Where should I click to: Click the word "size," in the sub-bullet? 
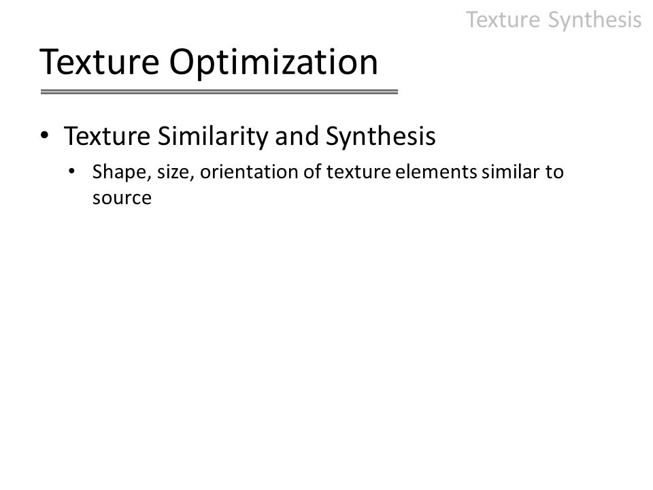(x=175, y=173)
